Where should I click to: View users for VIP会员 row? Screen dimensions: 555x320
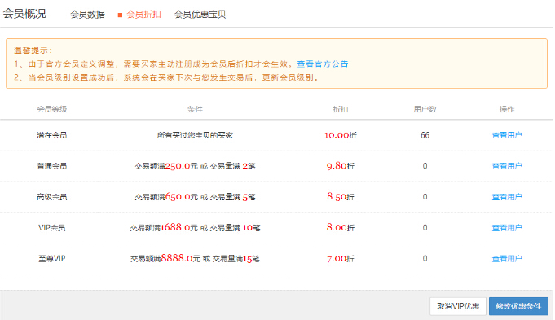click(507, 228)
